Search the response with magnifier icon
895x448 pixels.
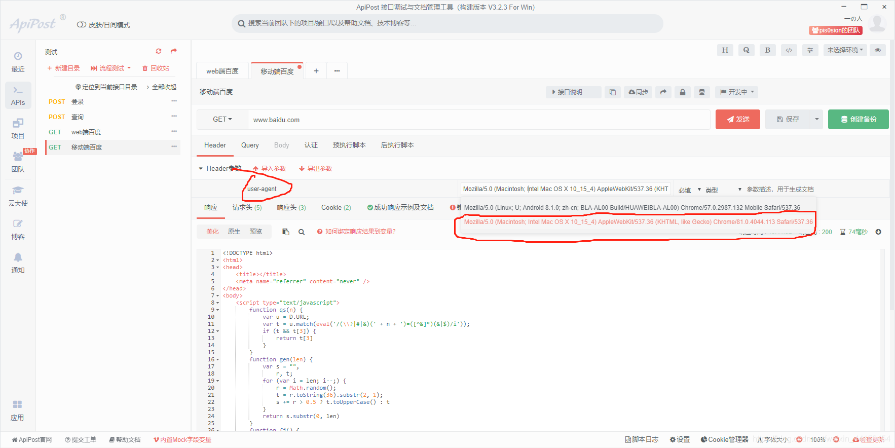[x=302, y=232]
